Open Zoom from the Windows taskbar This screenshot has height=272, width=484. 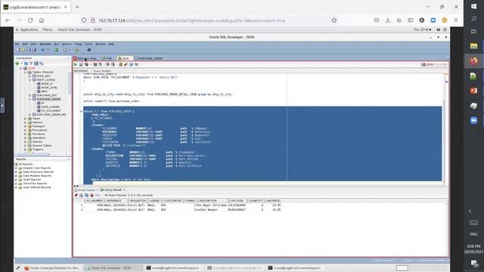tap(473, 120)
